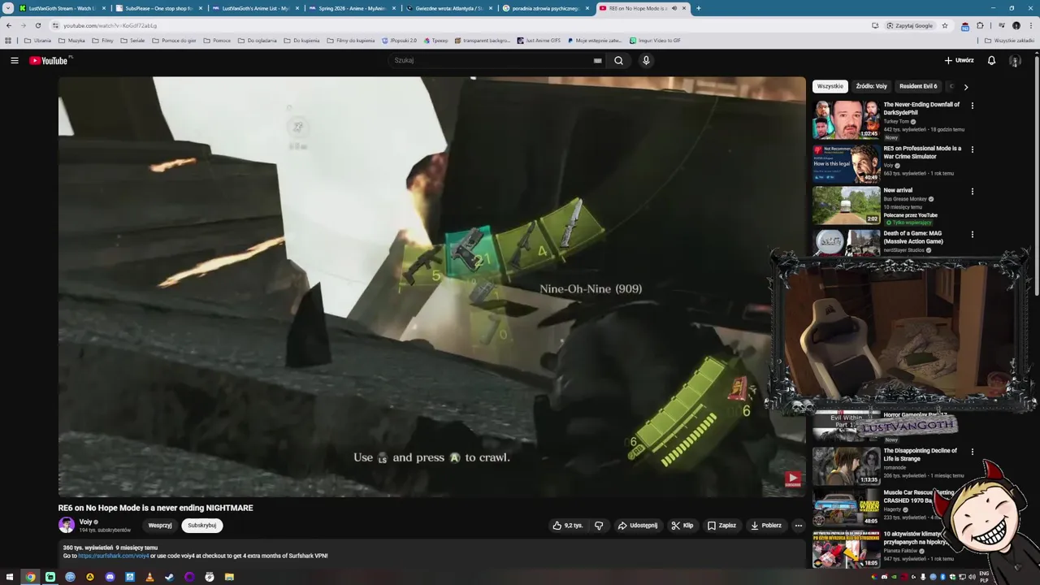The height and width of the screenshot is (585, 1040).
Task: Click the Wesprzyj button
Action: tap(160, 526)
